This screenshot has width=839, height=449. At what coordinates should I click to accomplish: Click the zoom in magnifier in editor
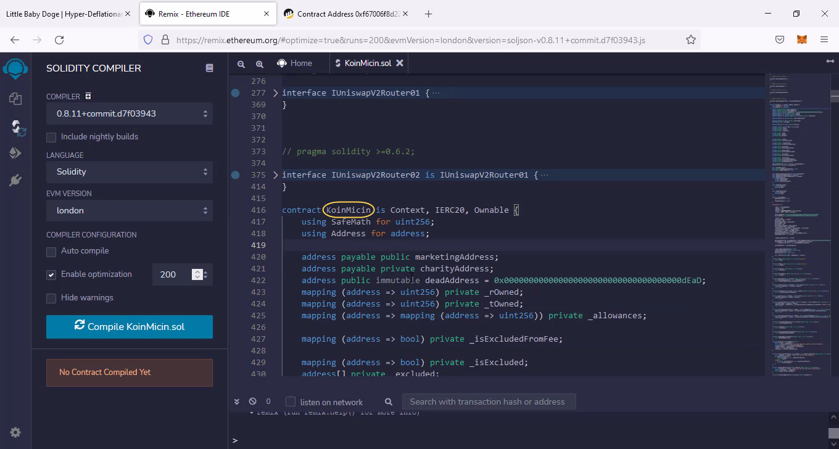260,64
